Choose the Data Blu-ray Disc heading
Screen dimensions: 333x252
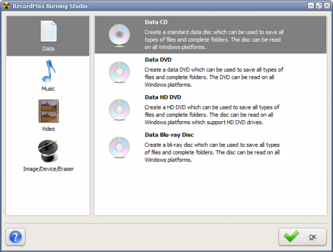[x=169, y=135]
